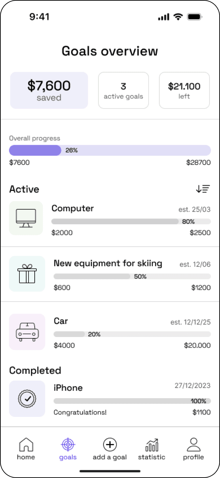
Task: Tap the battery icon in status bar
Action: pyautogui.click(x=195, y=17)
